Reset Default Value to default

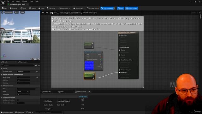pyautogui.click(x=37, y=77)
